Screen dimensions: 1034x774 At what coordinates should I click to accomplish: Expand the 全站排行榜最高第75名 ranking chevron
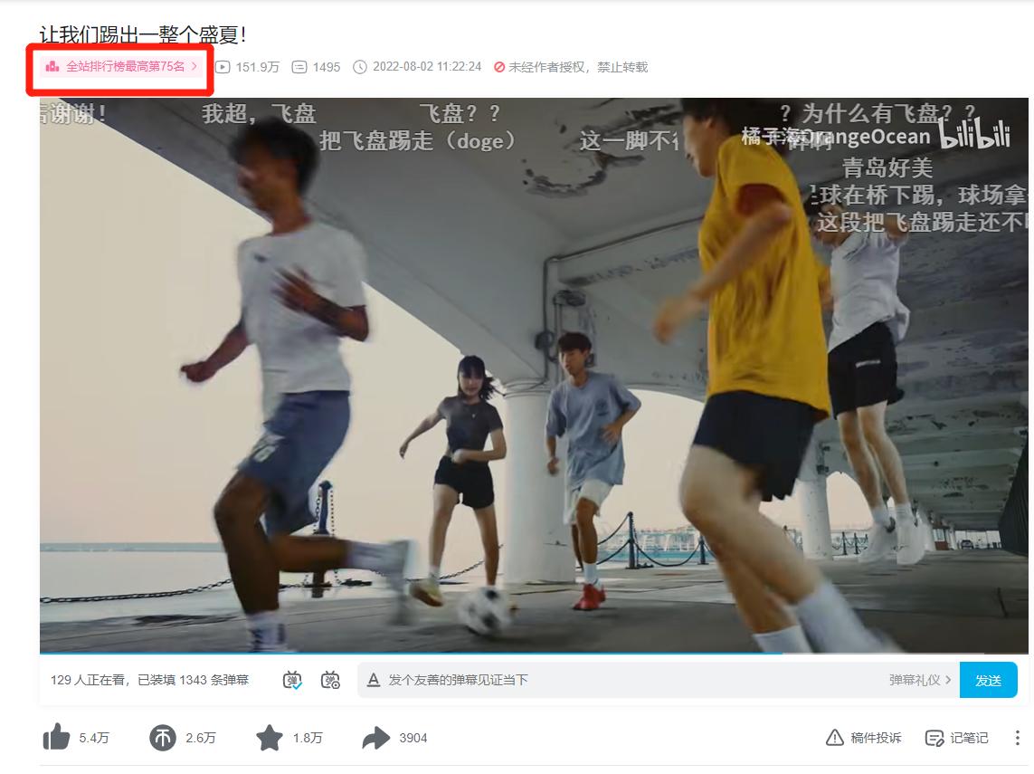[x=196, y=66]
